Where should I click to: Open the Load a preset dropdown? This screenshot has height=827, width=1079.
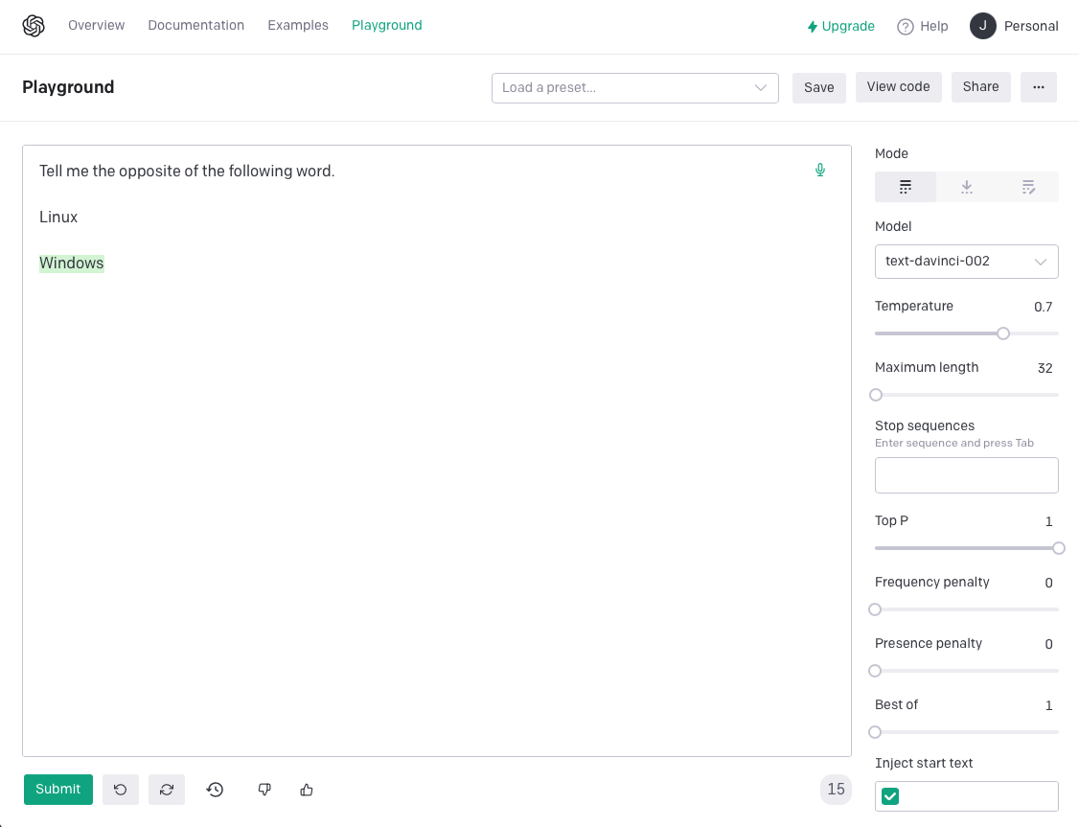click(634, 87)
